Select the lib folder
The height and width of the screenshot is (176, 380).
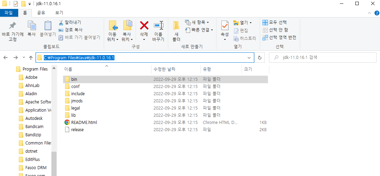165,115
